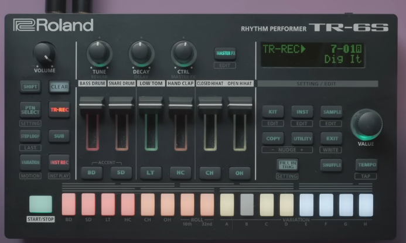
Task: Select the CH instrument button
Action: [210, 173]
